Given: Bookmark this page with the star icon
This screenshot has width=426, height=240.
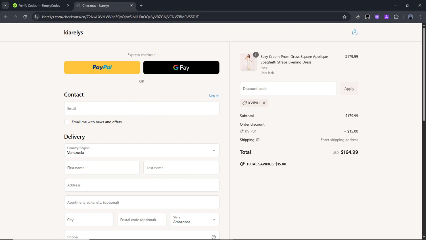Looking at the screenshot, I should click(344, 17).
